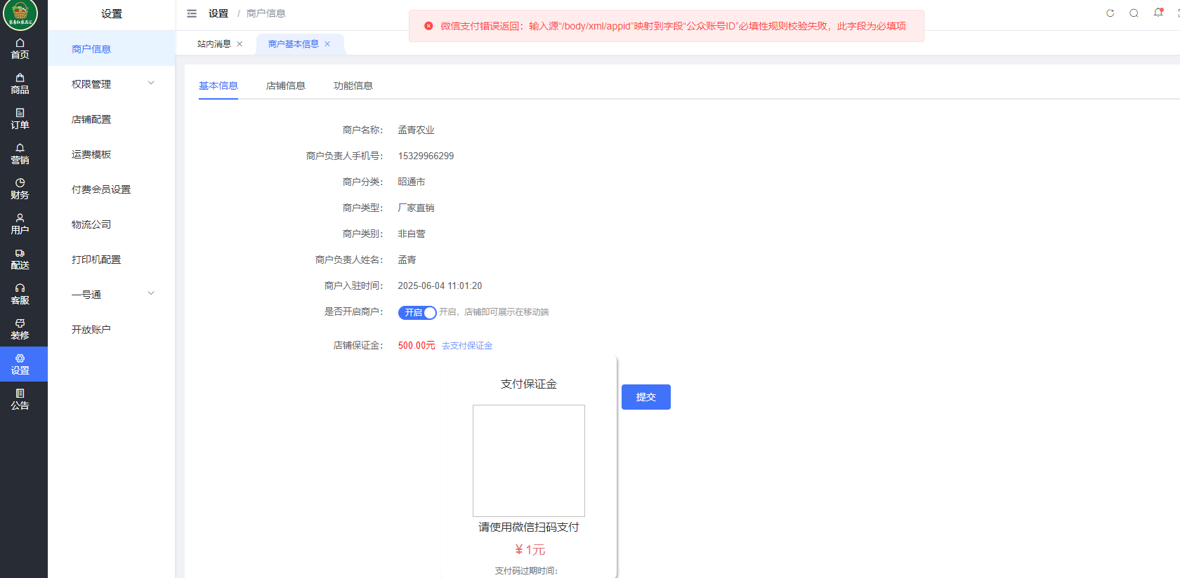This screenshot has height=578, width=1180.
Task: Open the 首页 home sidebar icon
Action: pos(20,48)
